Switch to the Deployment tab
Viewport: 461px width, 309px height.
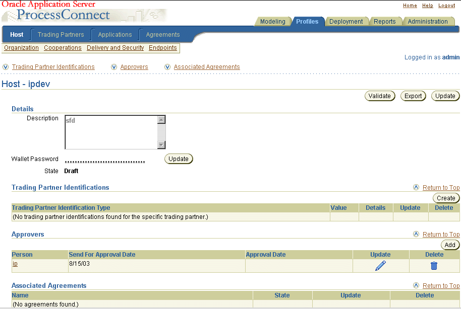click(346, 22)
